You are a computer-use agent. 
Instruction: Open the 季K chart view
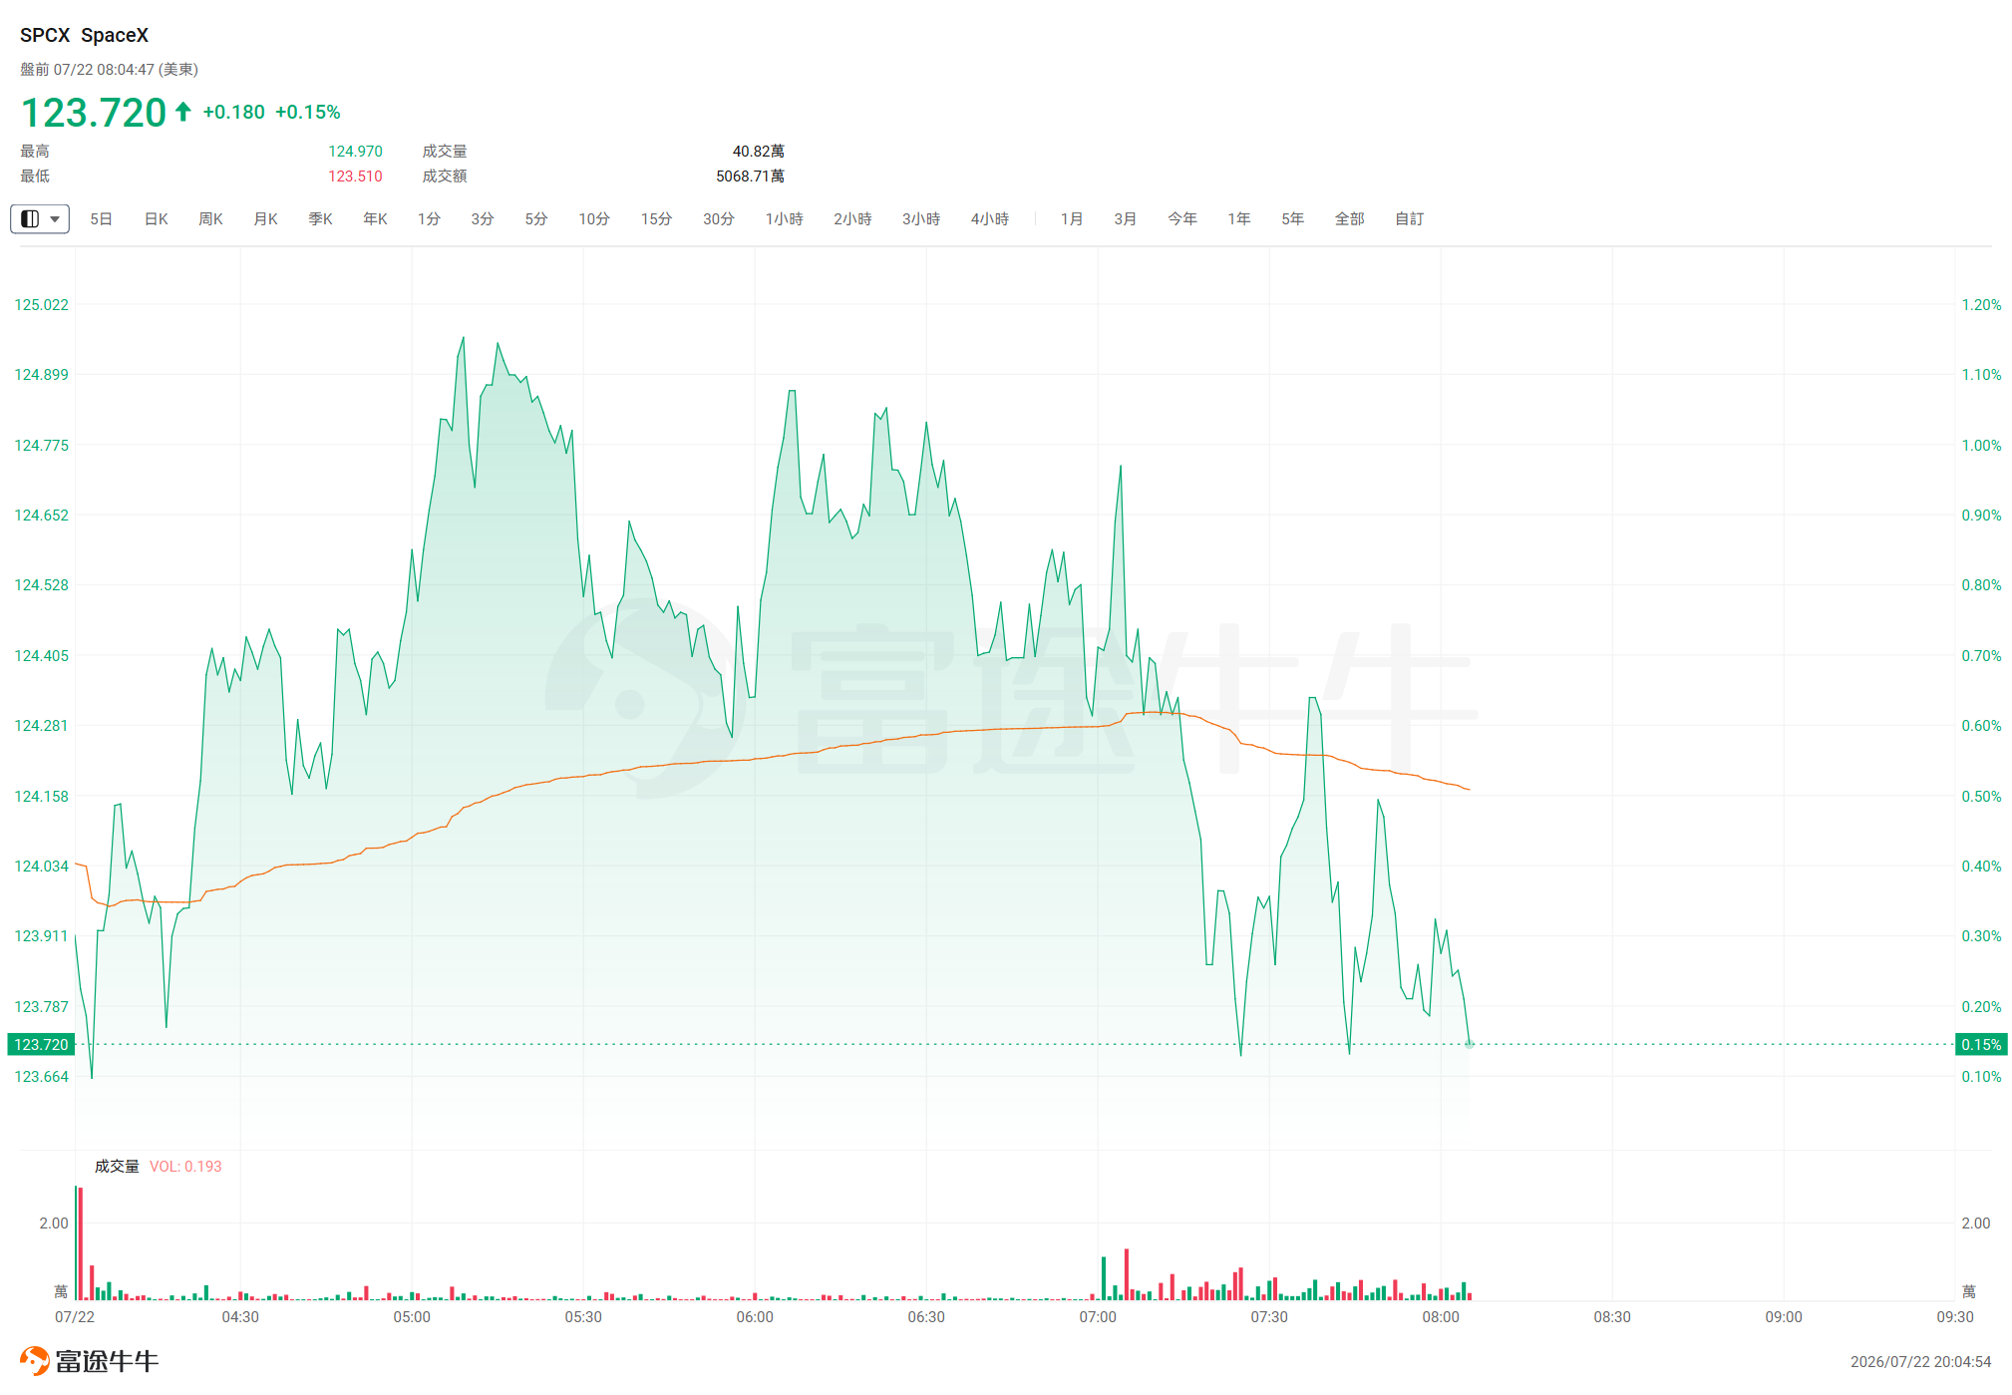coord(320,219)
